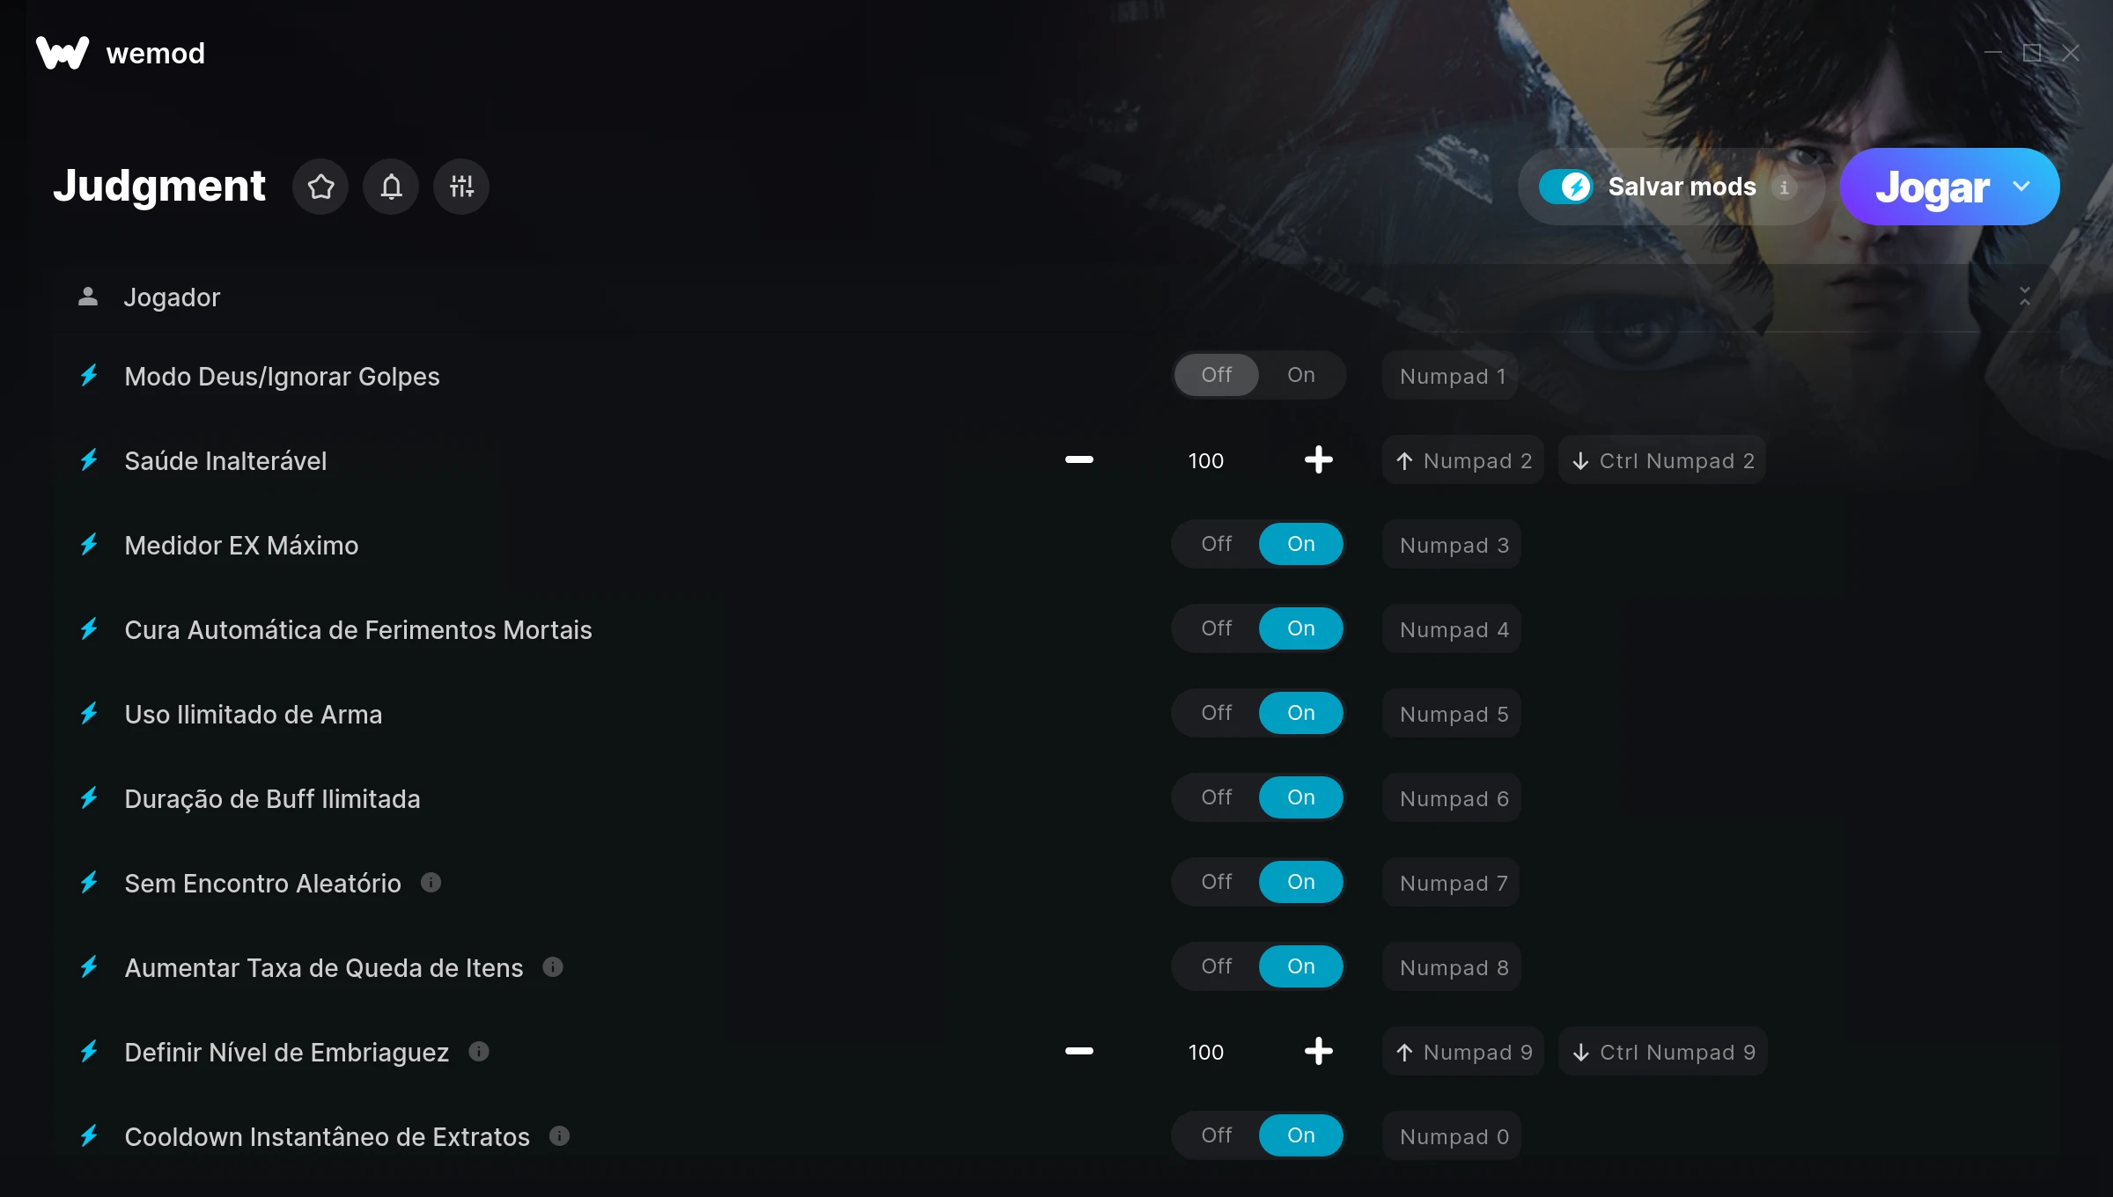Open the Jogar button dropdown arrow
This screenshot has height=1197, width=2113.
[x=2021, y=187]
